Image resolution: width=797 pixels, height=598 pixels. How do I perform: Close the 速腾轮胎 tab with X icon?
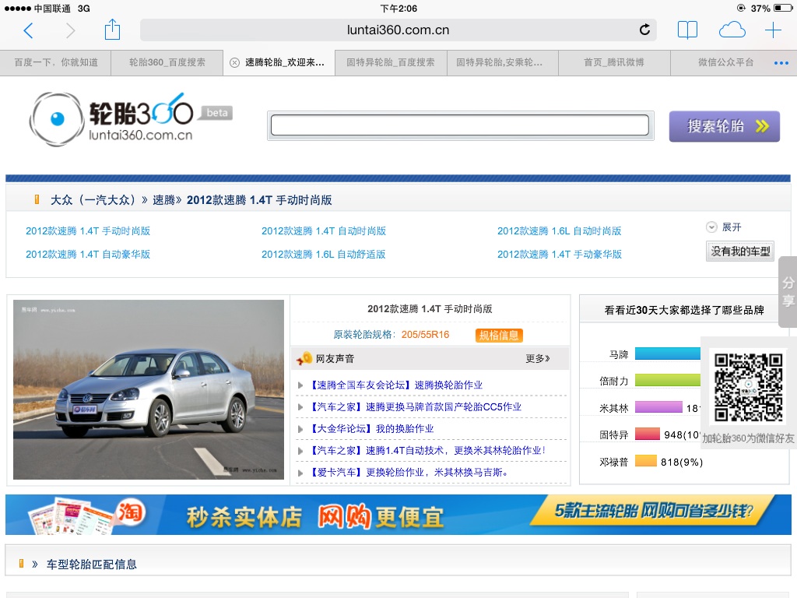234,62
